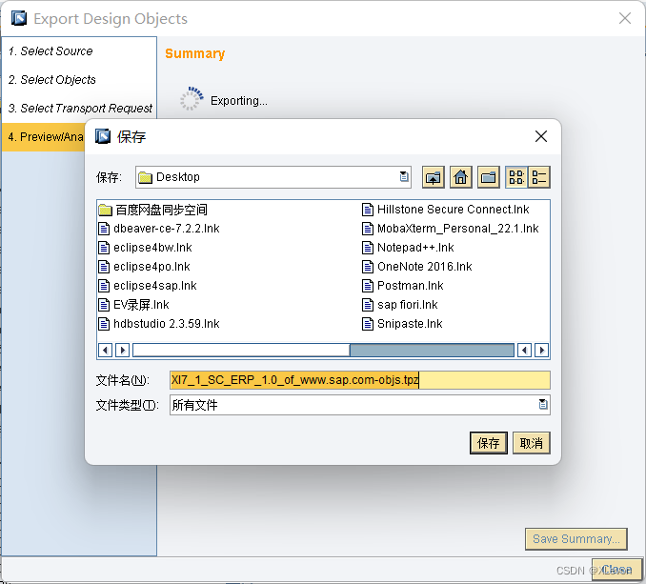This screenshot has width=646, height=584.
Task: Click the file icon beside Snipaste.lnk
Action: click(x=368, y=324)
